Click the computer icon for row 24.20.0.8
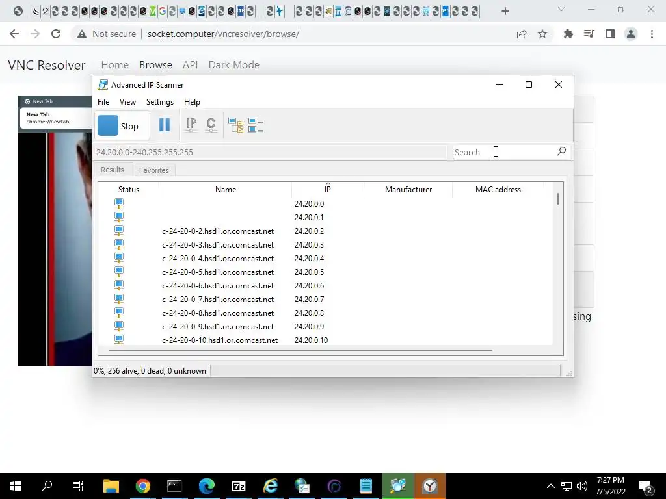Screen dimensions: 666x499 tap(119, 313)
